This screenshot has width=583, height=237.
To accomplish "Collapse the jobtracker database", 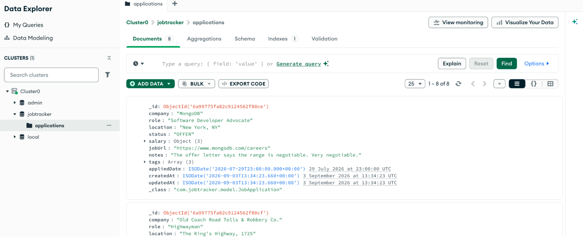I will click(15, 114).
